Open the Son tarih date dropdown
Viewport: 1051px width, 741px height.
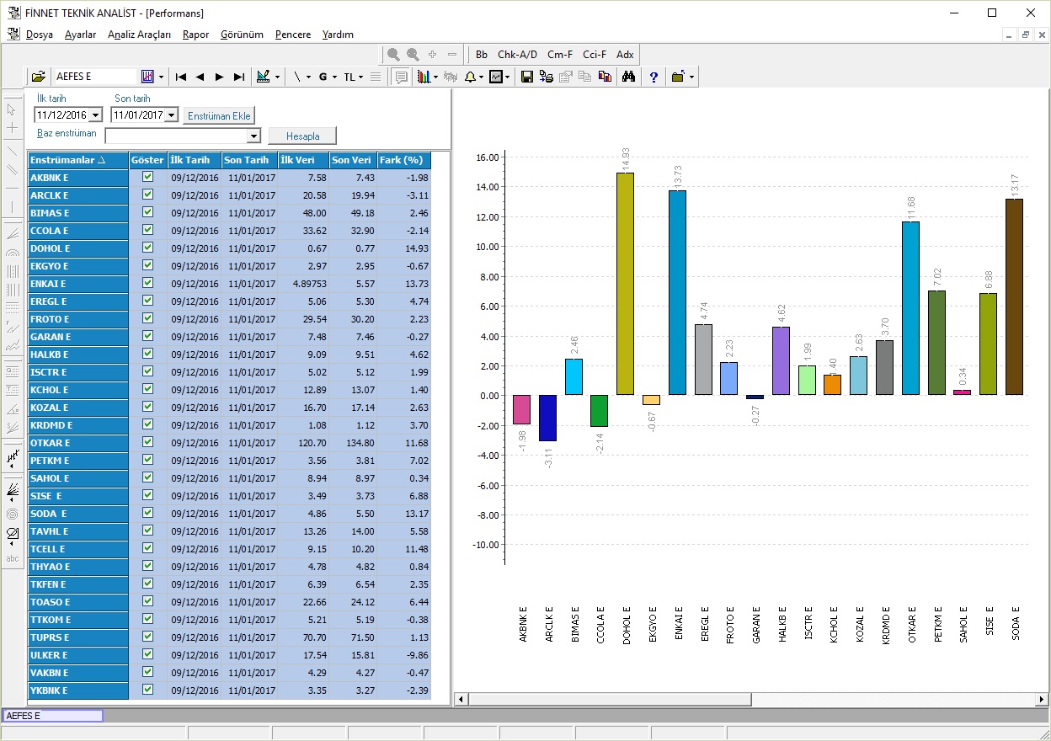click(172, 115)
